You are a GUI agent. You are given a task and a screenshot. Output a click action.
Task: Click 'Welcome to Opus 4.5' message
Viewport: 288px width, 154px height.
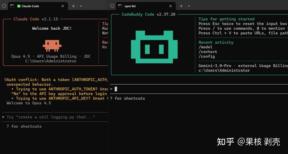29,103
